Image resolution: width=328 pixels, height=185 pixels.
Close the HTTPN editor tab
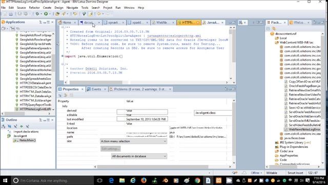point(198,23)
